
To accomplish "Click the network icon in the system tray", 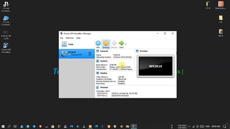I will pyautogui.click(x=193, y=126).
